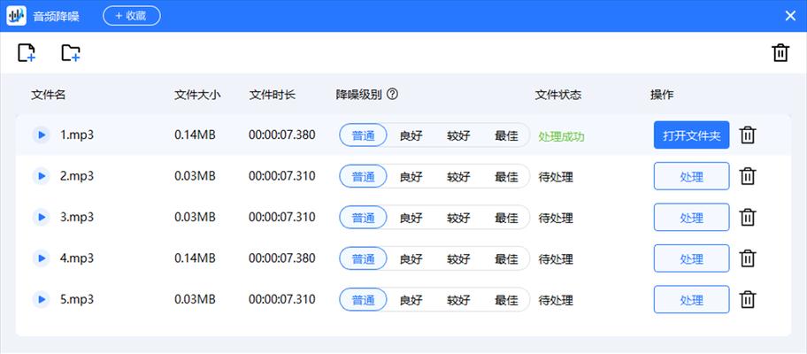This screenshot has height=354, width=807.
Task: Select 良好 level for 4.mp3
Action: point(411,258)
